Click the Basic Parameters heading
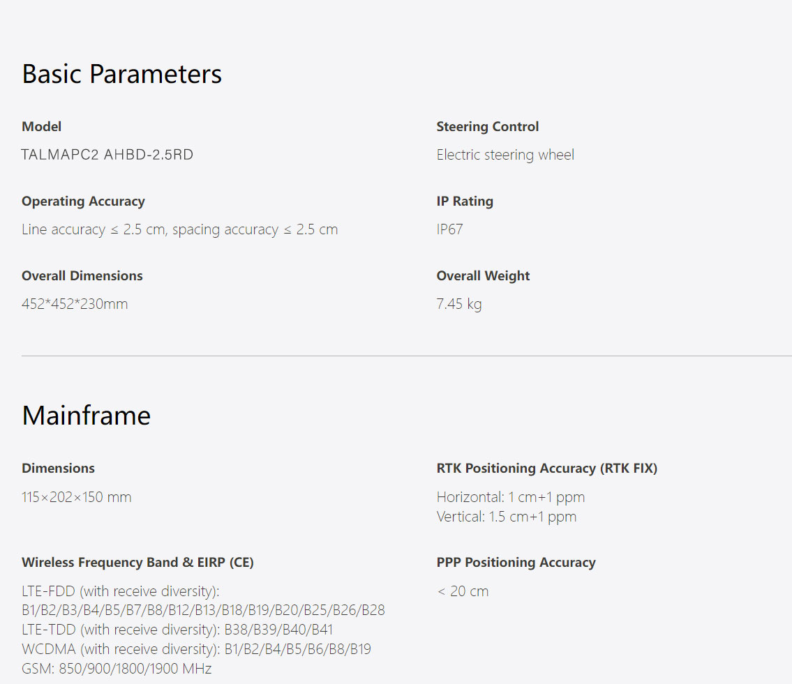This screenshot has width=792, height=684. click(x=121, y=74)
